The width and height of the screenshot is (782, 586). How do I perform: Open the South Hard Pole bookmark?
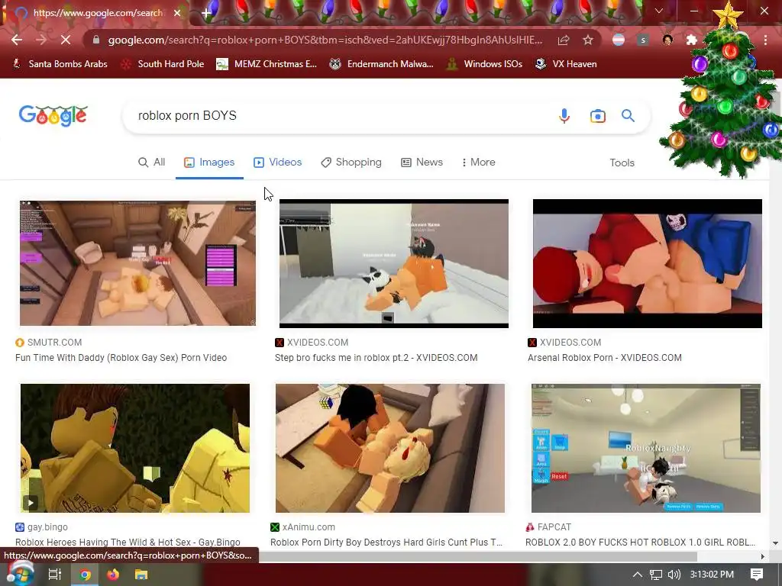pyautogui.click(x=163, y=64)
